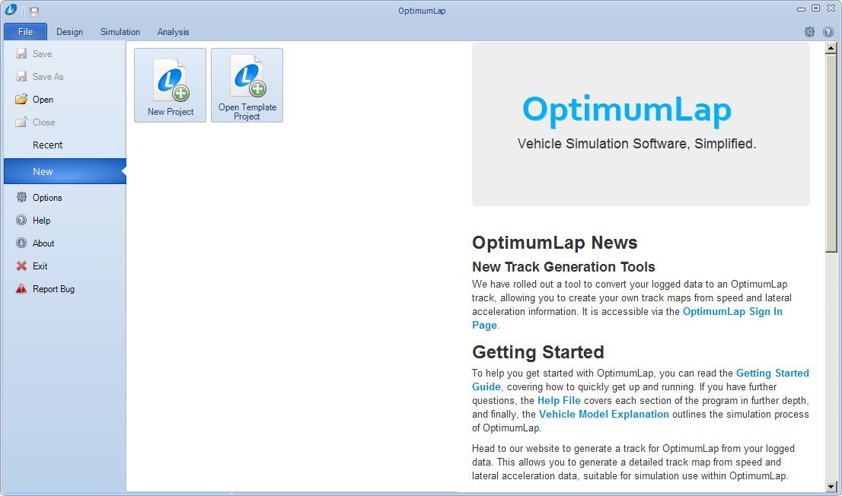Follow the OptimumLap Sign In Page link
The image size is (842, 496).
tap(732, 311)
